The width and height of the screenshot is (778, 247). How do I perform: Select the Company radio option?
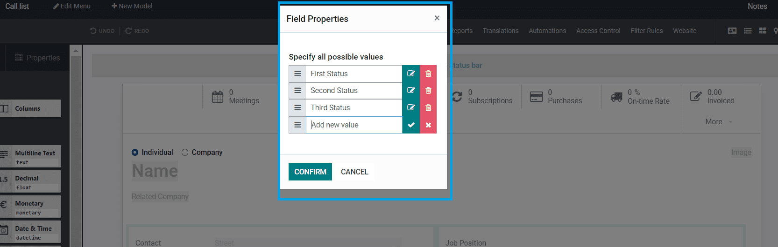point(185,153)
